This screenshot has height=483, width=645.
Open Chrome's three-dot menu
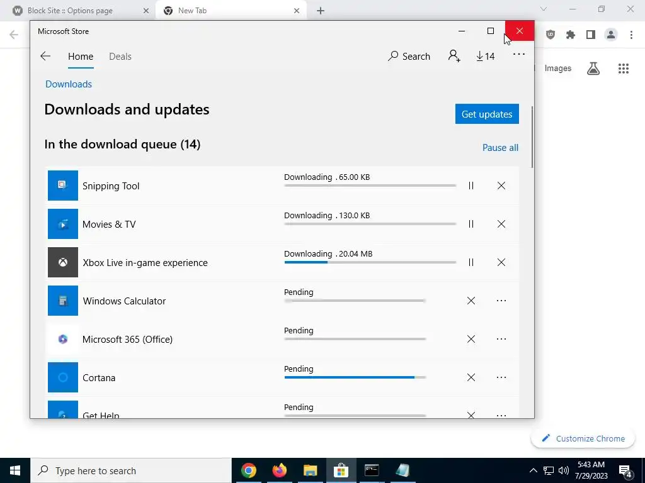click(631, 35)
